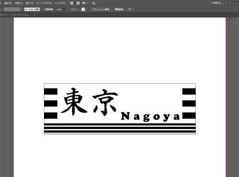Image resolution: width=239 pixels, height=177 pixels.
Task: Click the 東 kanji on the artboard
Action: [x=74, y=102]
